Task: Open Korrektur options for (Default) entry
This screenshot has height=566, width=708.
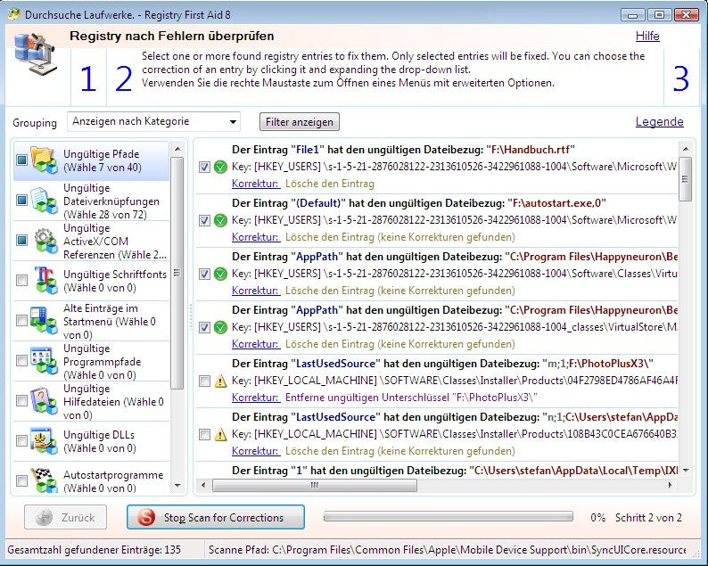Action: coord(256,237)
